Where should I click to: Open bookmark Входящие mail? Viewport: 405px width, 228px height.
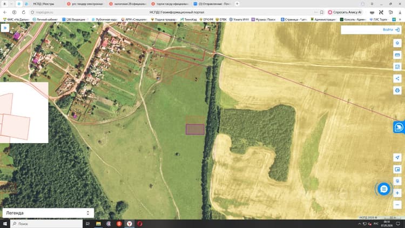tap(75, 19)
